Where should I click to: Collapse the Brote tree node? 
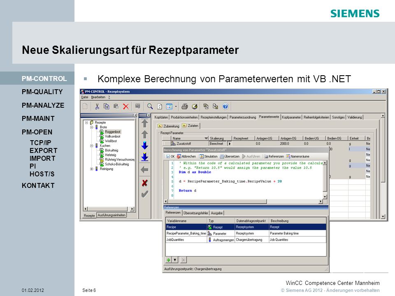[92, 127]
